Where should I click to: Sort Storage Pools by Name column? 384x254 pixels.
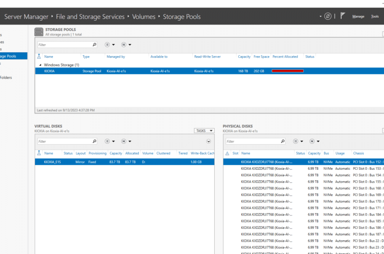pos(48,57)
